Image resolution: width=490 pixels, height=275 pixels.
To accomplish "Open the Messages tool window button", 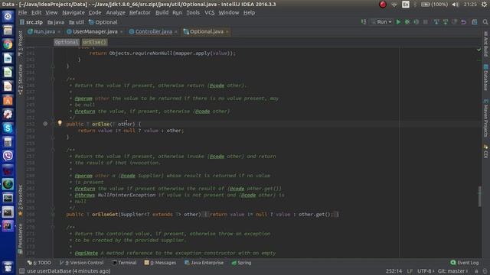I will click(x=160, y=263).
